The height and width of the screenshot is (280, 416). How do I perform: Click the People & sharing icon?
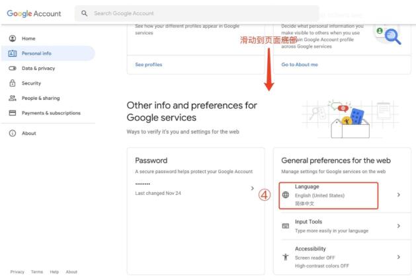13,98
